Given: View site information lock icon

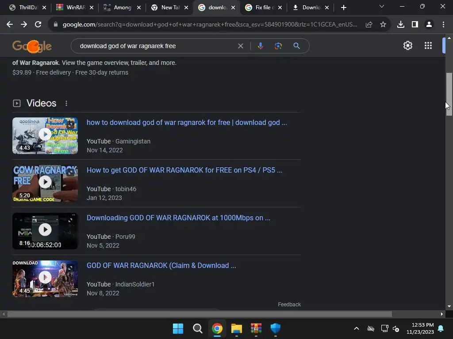Looking at the screenshot, I should coord(56,25).
